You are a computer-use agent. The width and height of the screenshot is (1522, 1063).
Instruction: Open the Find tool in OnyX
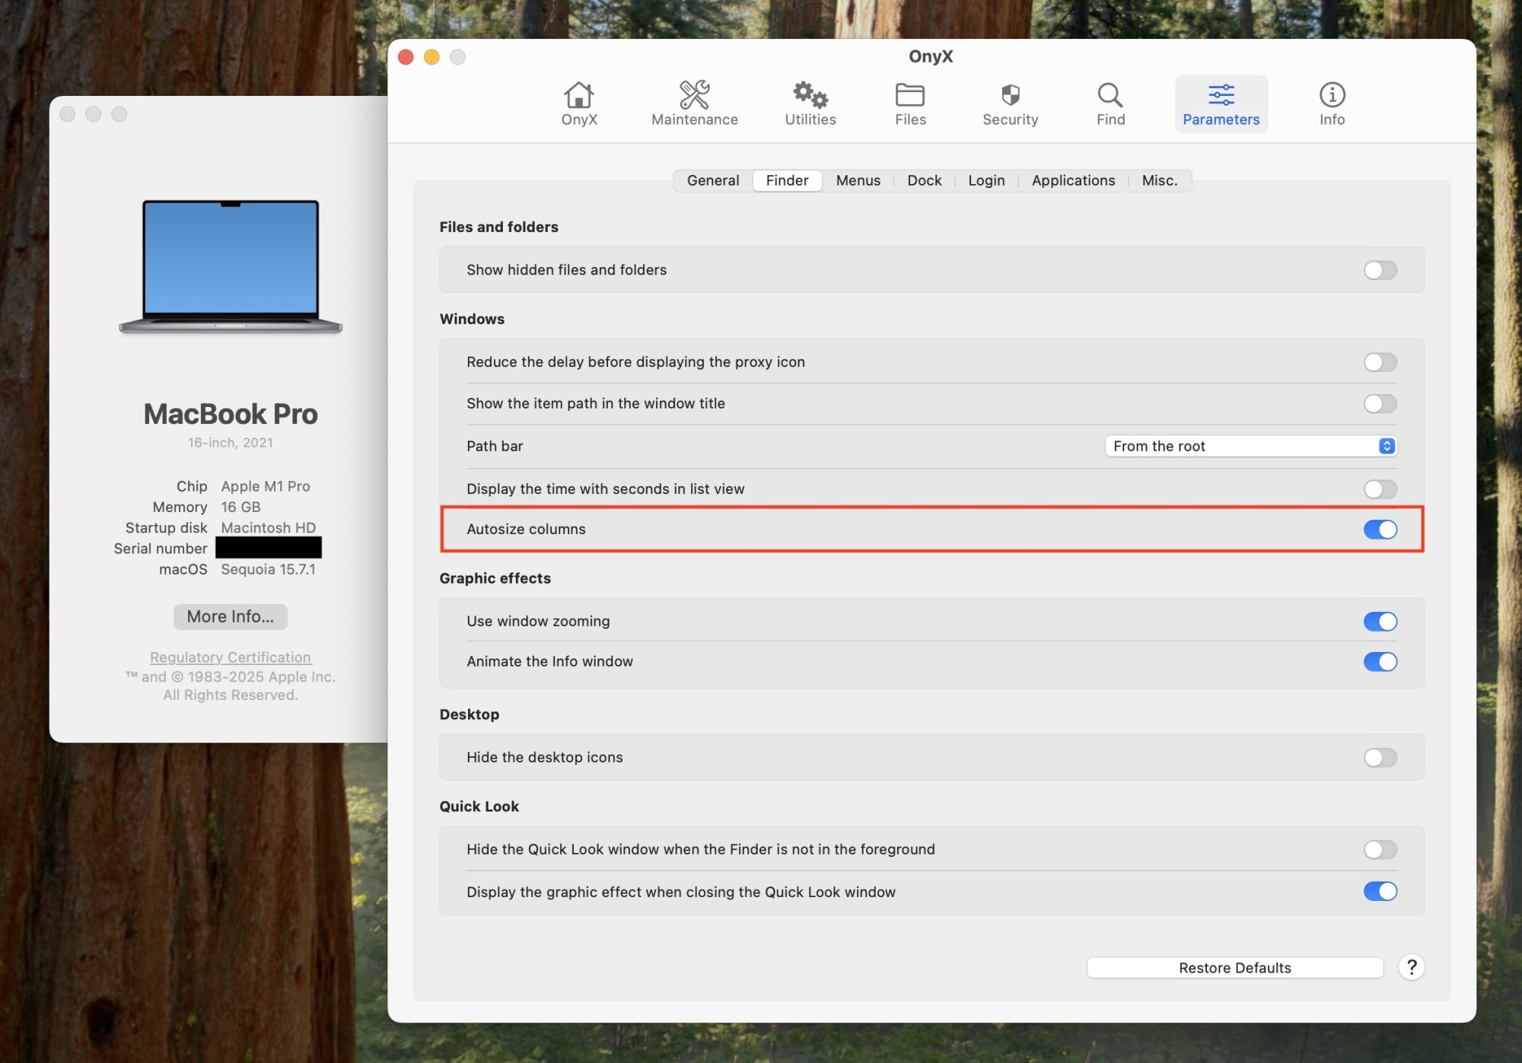pyautogui.click(x=1110, y=103)
